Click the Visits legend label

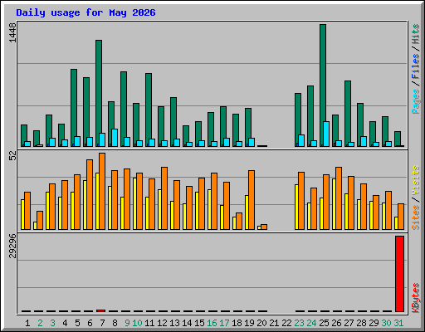tap(415, 181)
